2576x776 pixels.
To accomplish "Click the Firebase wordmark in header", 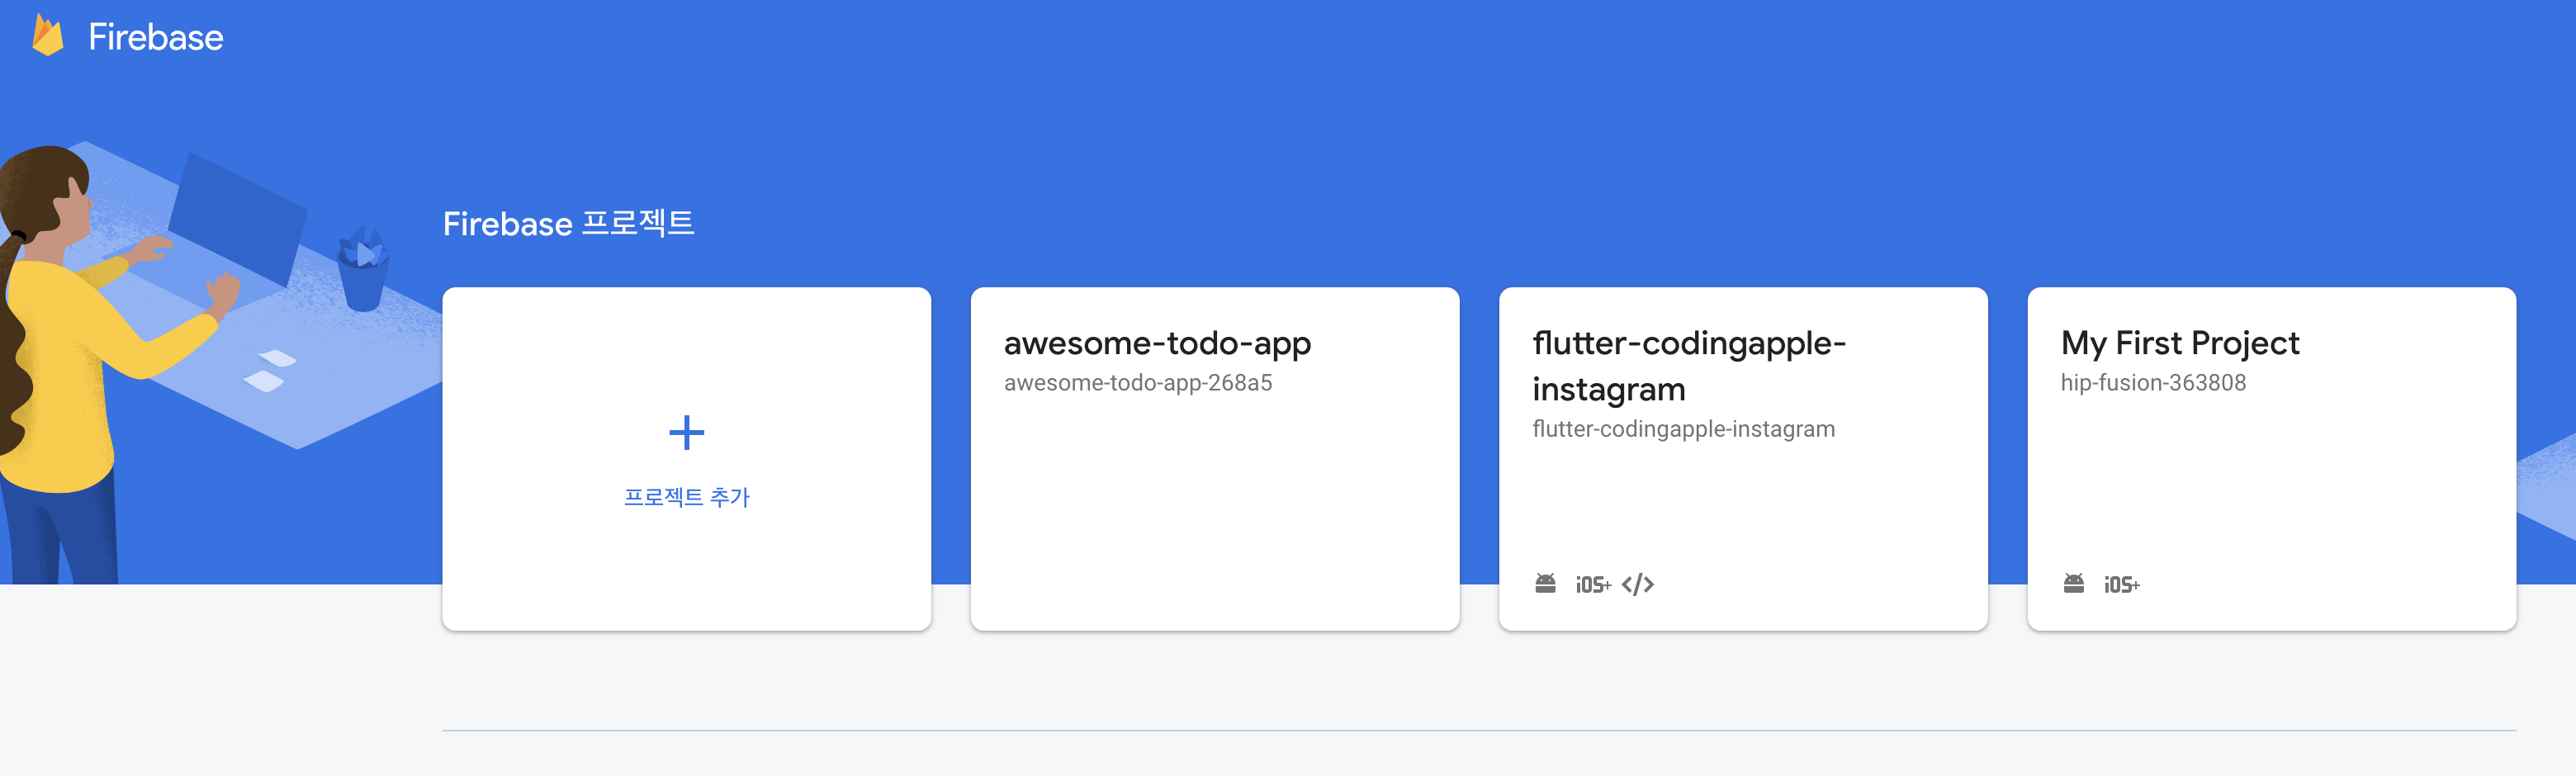I will pos(156,37).
